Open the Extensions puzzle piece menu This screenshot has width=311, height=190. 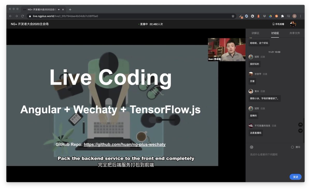(282, 16)
